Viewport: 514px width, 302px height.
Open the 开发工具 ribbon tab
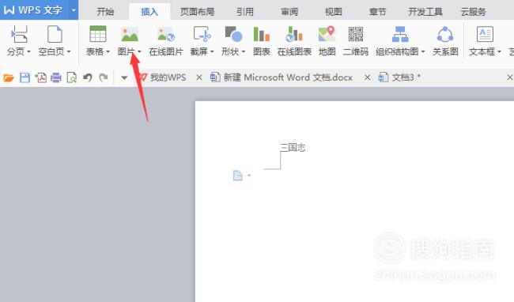pyautogui.click(x=425, y=12)
